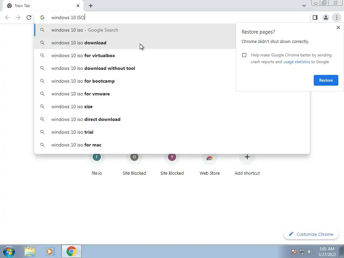Click the Add shortcut plus tile
This screenshot has height=258, width=344.
tap(247, 164)
